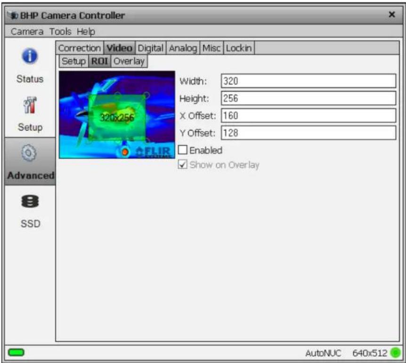Click the green status light beside 640x512
The height and width of the screenshot is (363, 406).
pos(395,353)
